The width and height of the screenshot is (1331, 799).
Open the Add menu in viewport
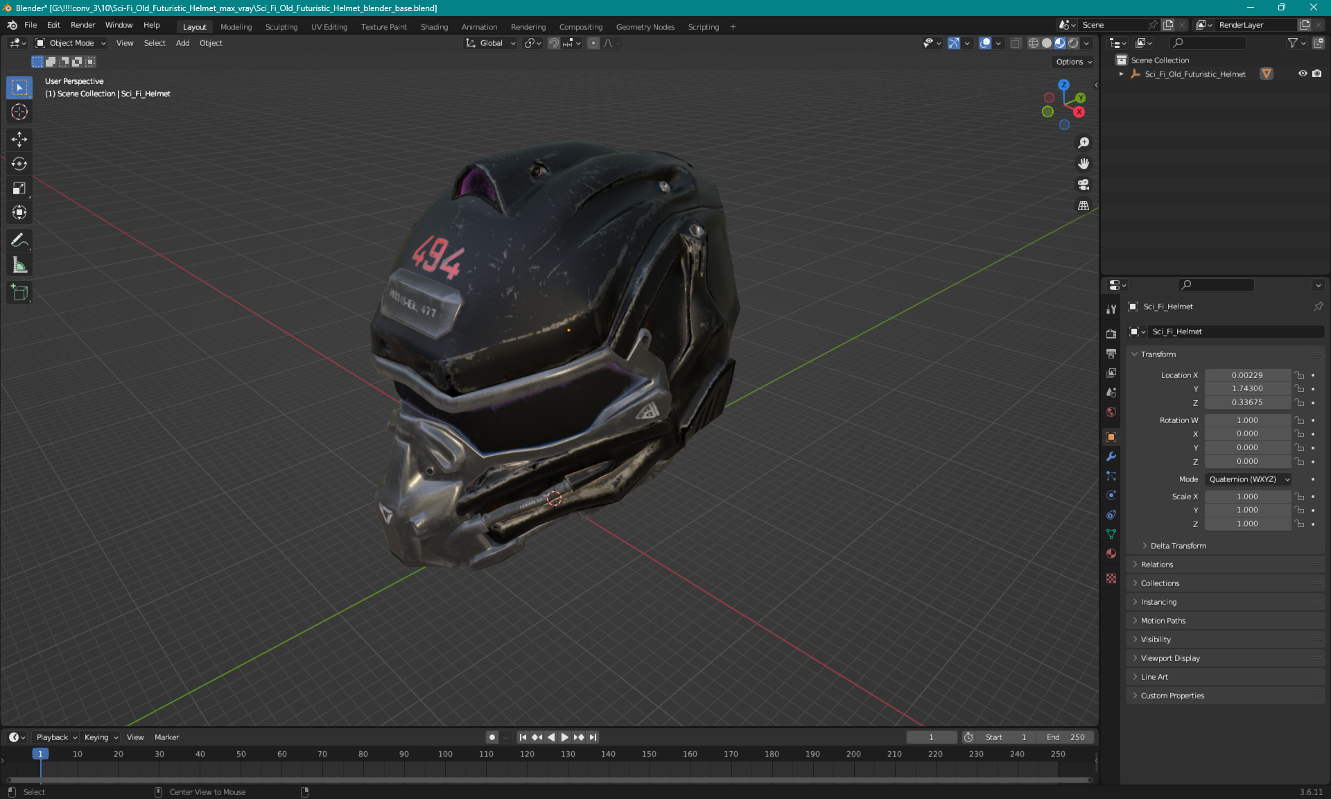182,43
